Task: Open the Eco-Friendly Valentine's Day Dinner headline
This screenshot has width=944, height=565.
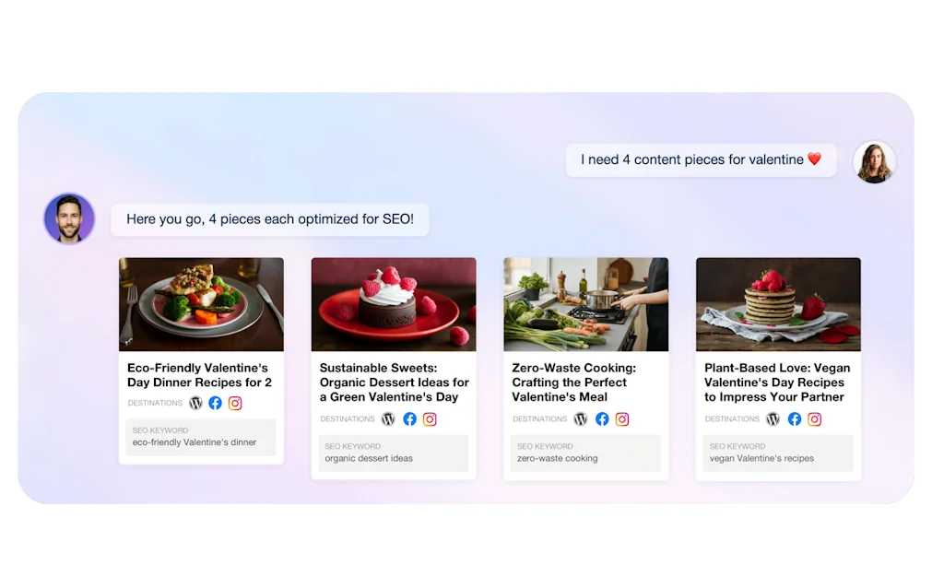Action: [x=199, y=374]
